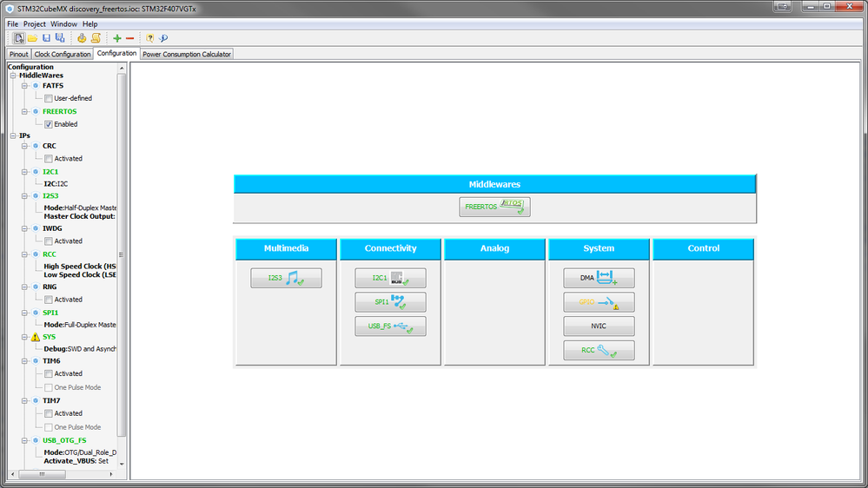Switch to the Pinout tab
The image size is (868, 488).
[18, 54]
